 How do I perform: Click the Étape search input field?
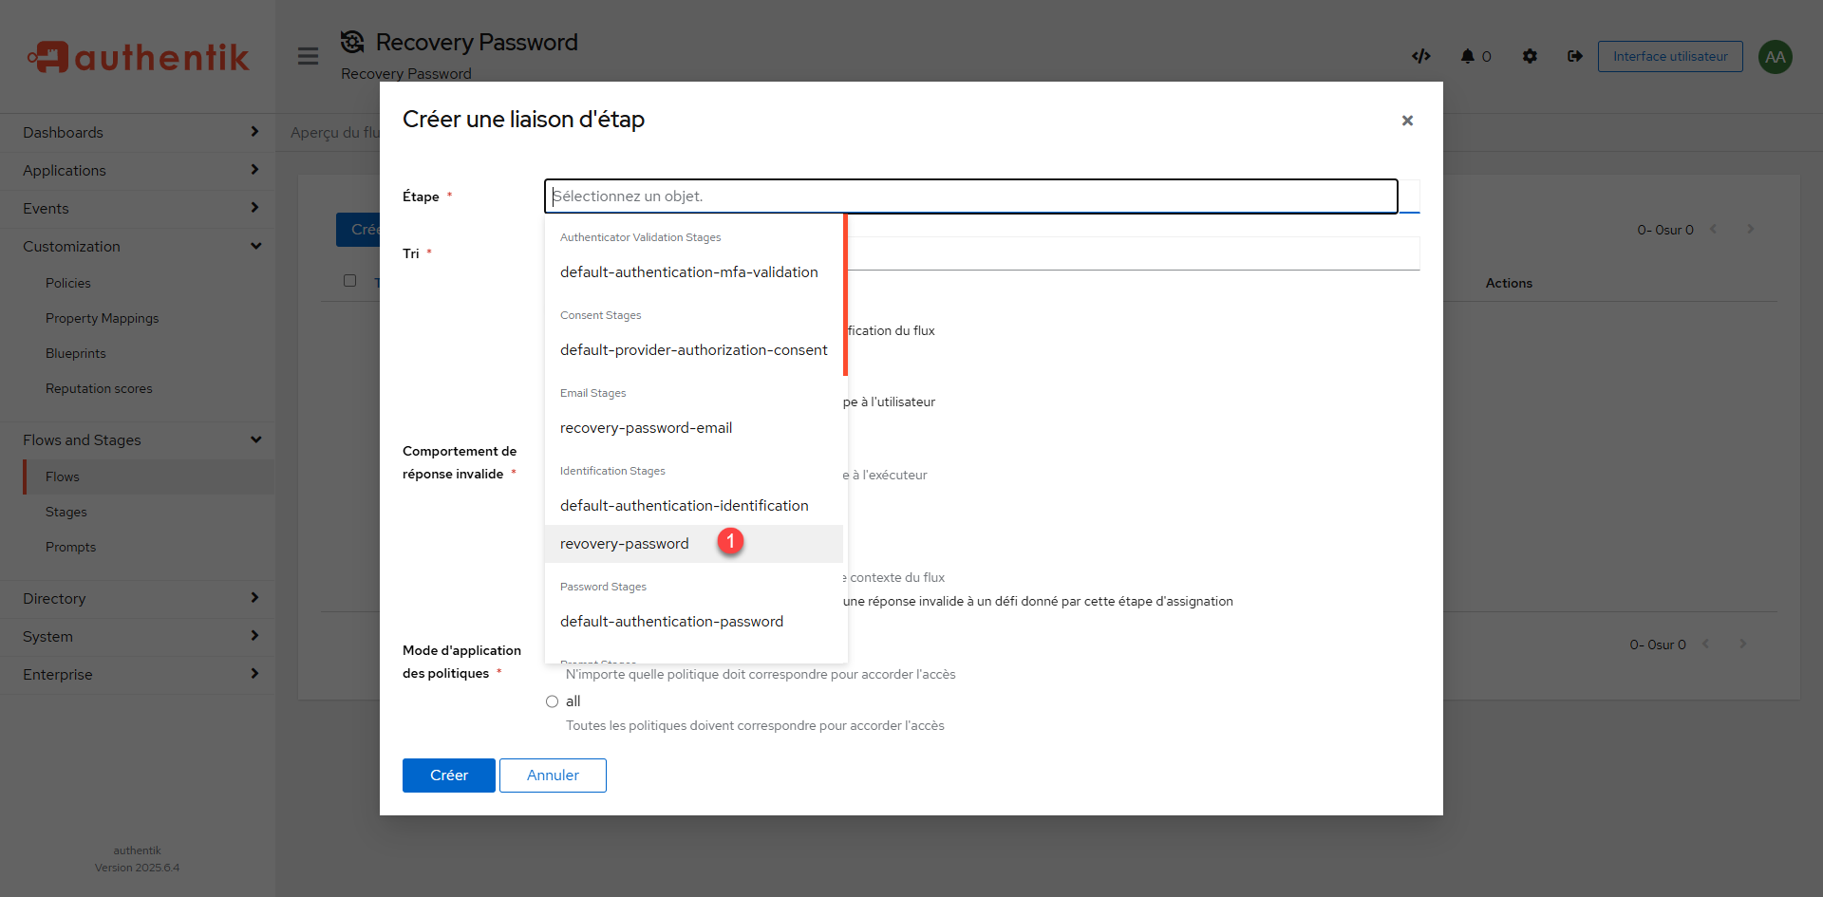tap(968, 196)
